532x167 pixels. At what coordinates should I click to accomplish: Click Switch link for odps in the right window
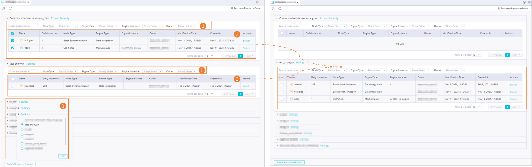(513, 99)
